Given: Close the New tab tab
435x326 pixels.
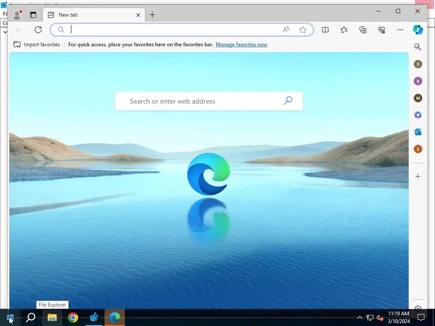Looking at the screenshot, I should (138, 15).
